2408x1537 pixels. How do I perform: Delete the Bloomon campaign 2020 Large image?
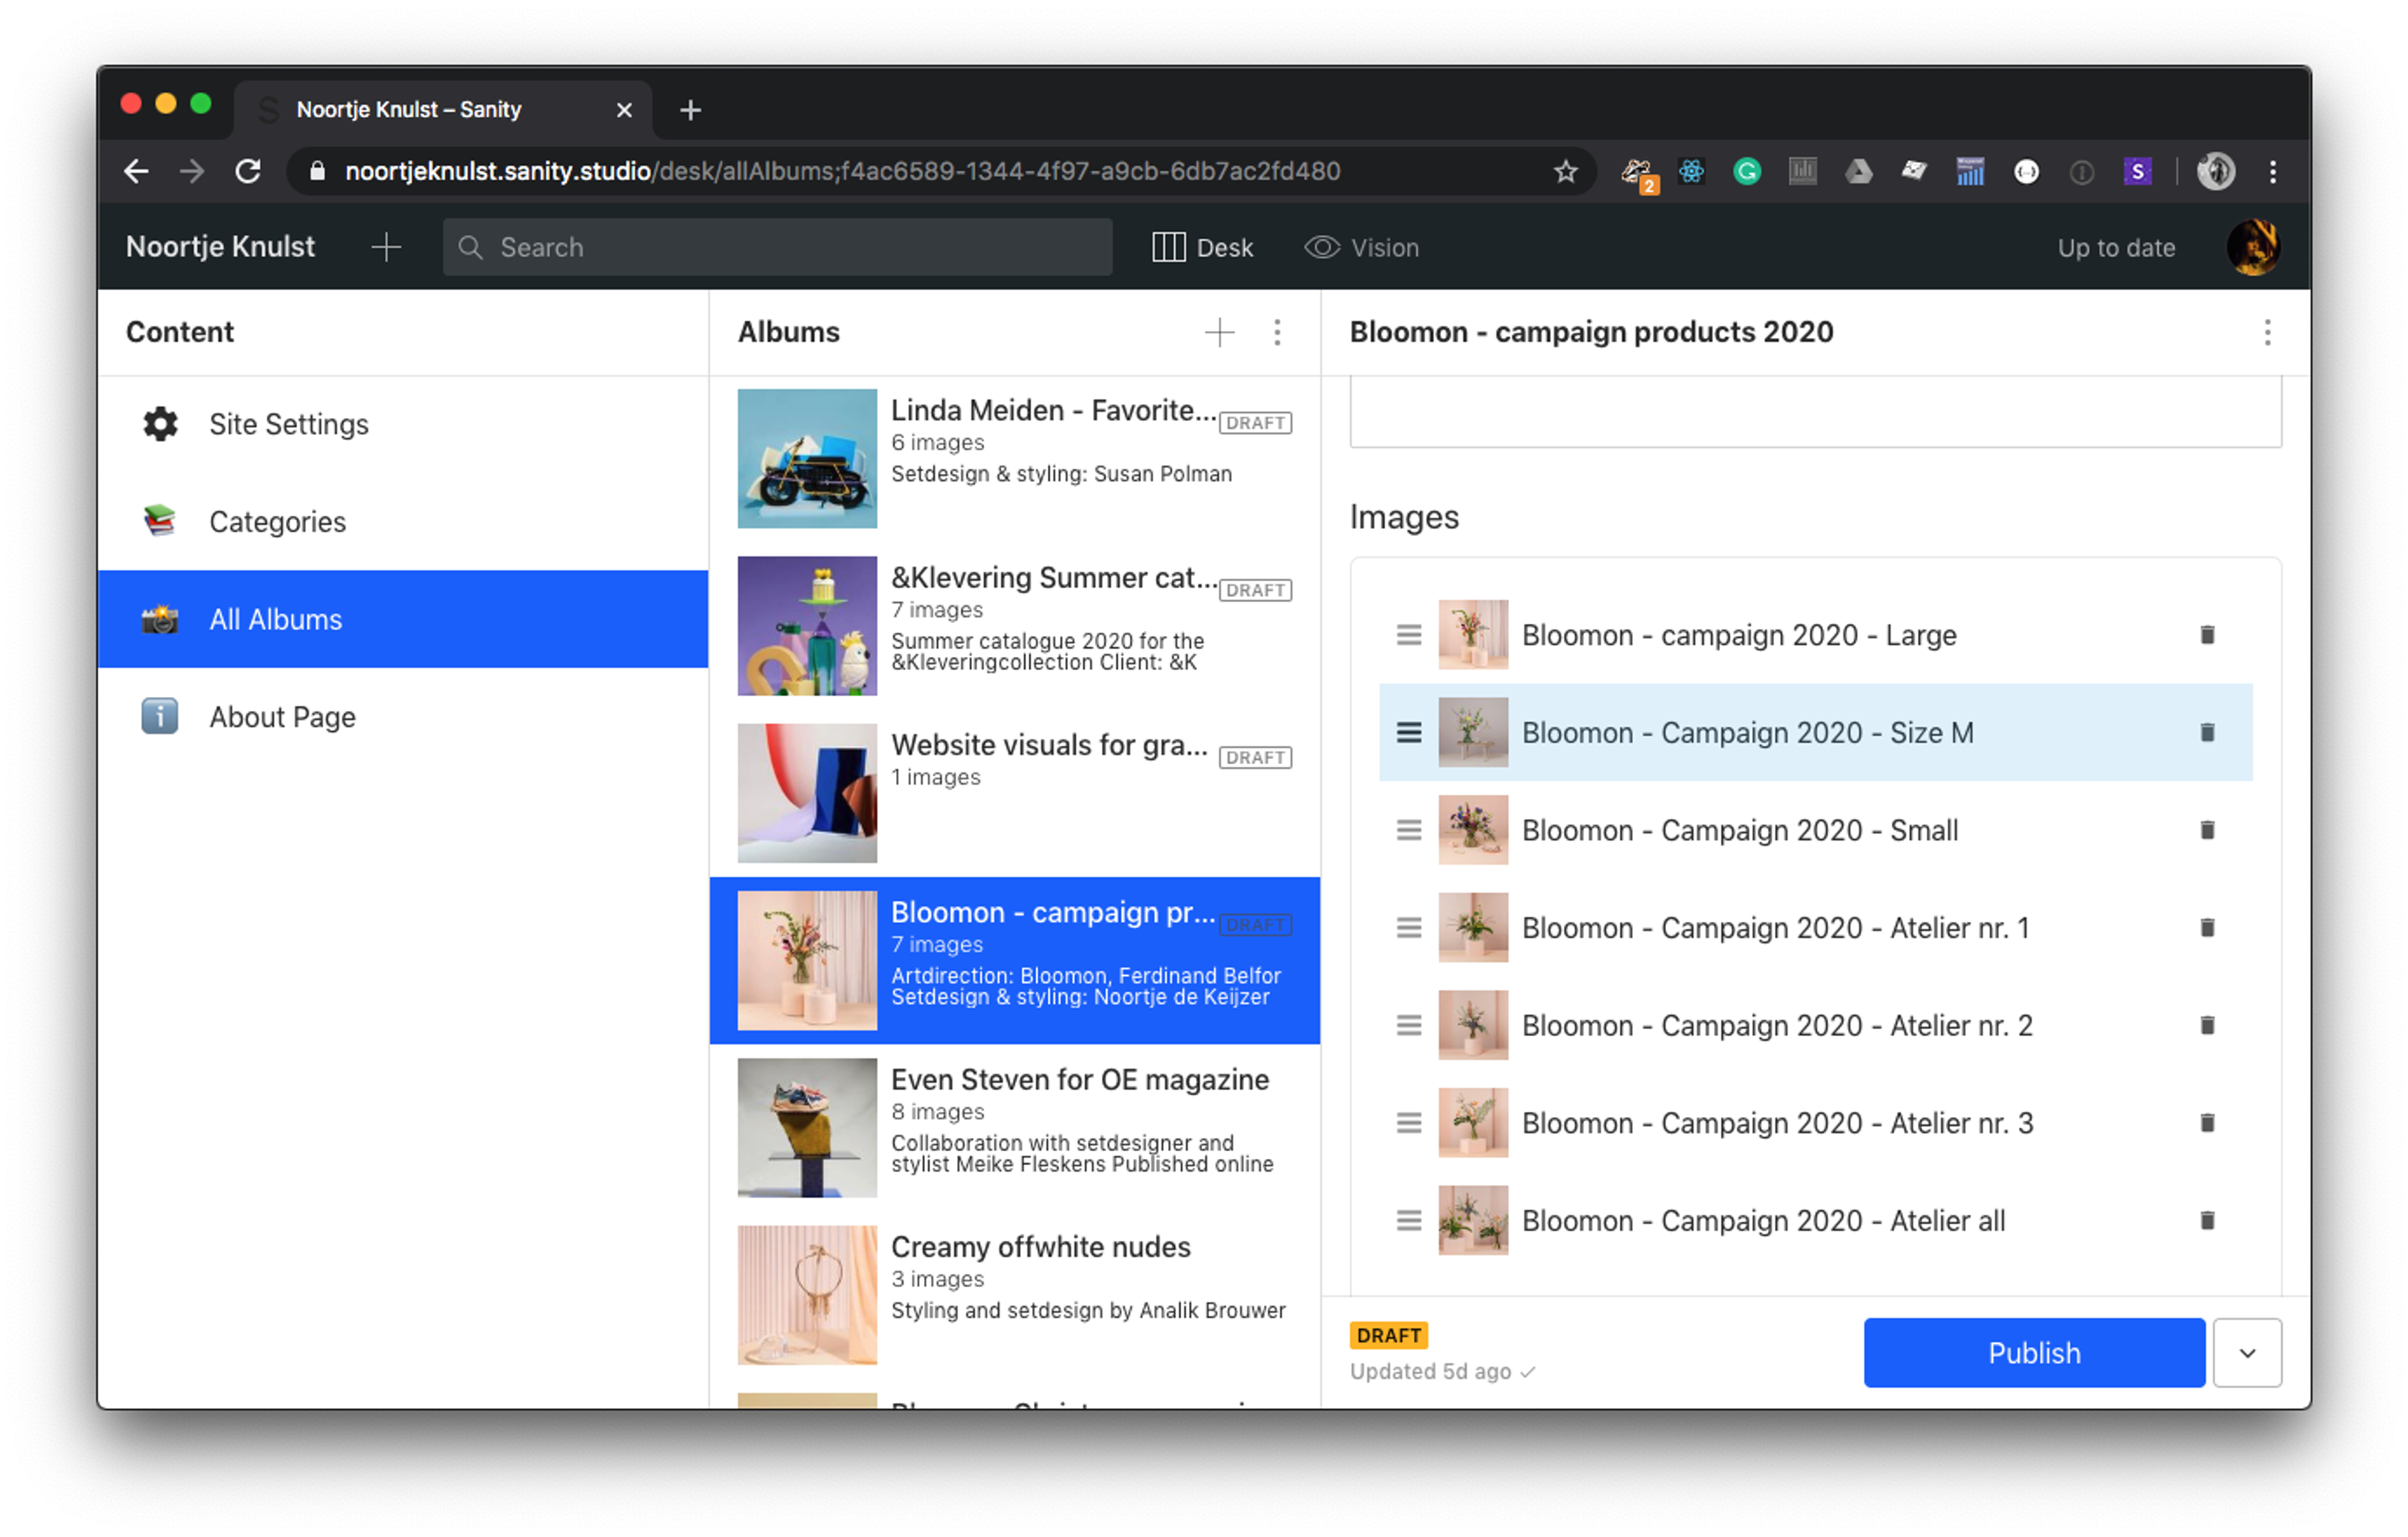point(2207,636)
